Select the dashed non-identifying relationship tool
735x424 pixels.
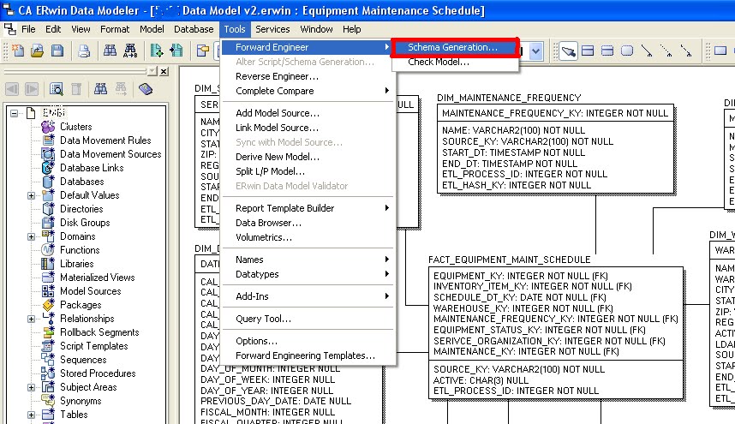click(686, 51)
